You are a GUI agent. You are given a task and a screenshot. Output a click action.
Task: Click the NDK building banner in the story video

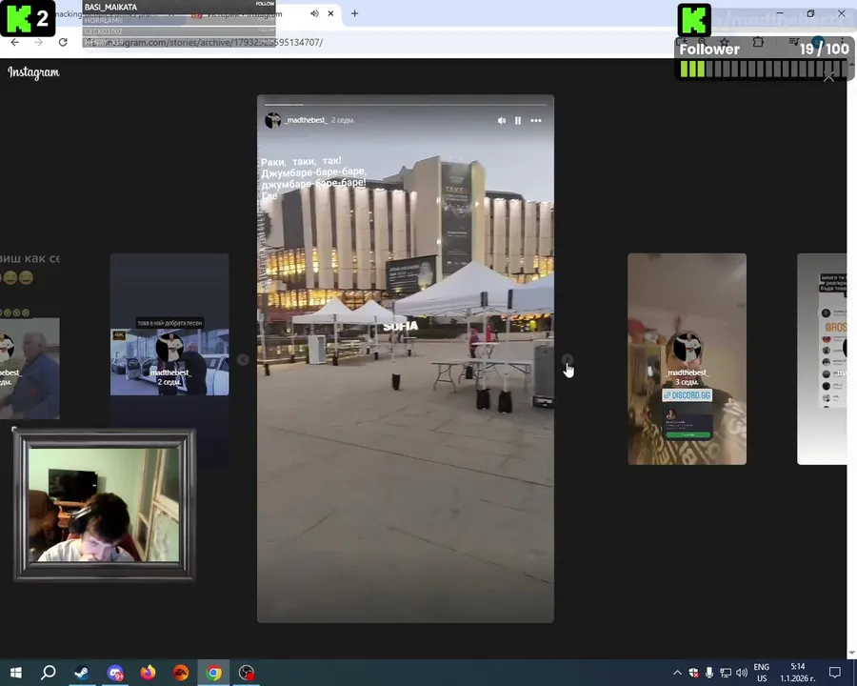456,216
